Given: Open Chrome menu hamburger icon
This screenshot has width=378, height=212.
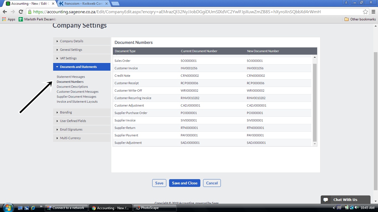Looking at the screenshot, I should tap(373, 12).
